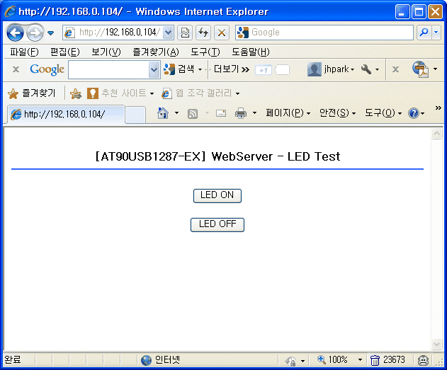This screenshot has width=447, height=370.
Task: Open the 즐겨찾기 favorites star button
Action: tap(31, 93)
